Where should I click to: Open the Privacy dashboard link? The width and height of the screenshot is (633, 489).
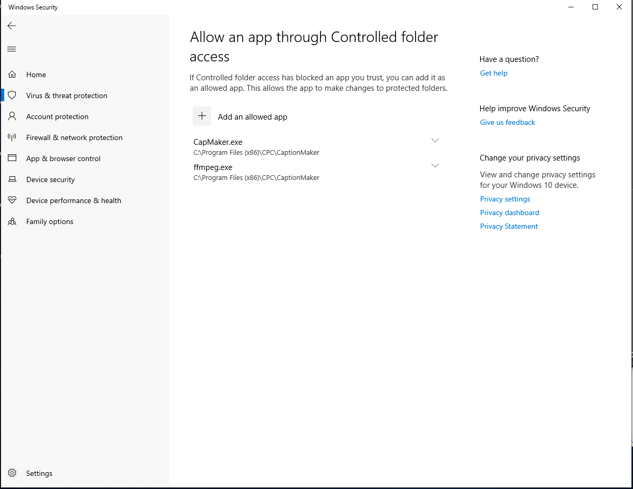click(x=510, y=212)
